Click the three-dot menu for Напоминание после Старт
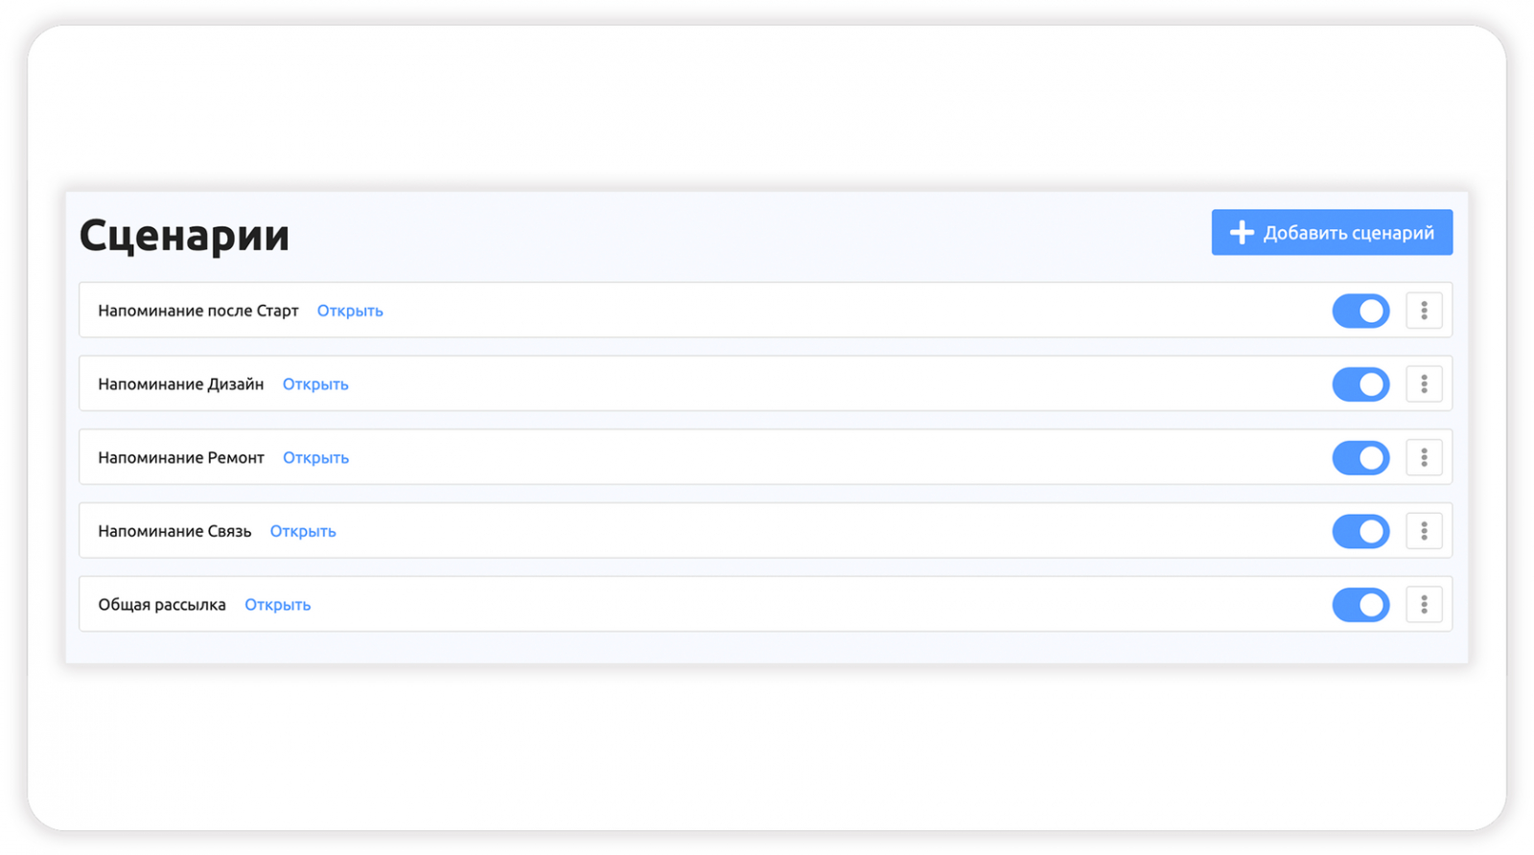The width and height of the screenshot is (1534, 855). tap(1424, 311)
